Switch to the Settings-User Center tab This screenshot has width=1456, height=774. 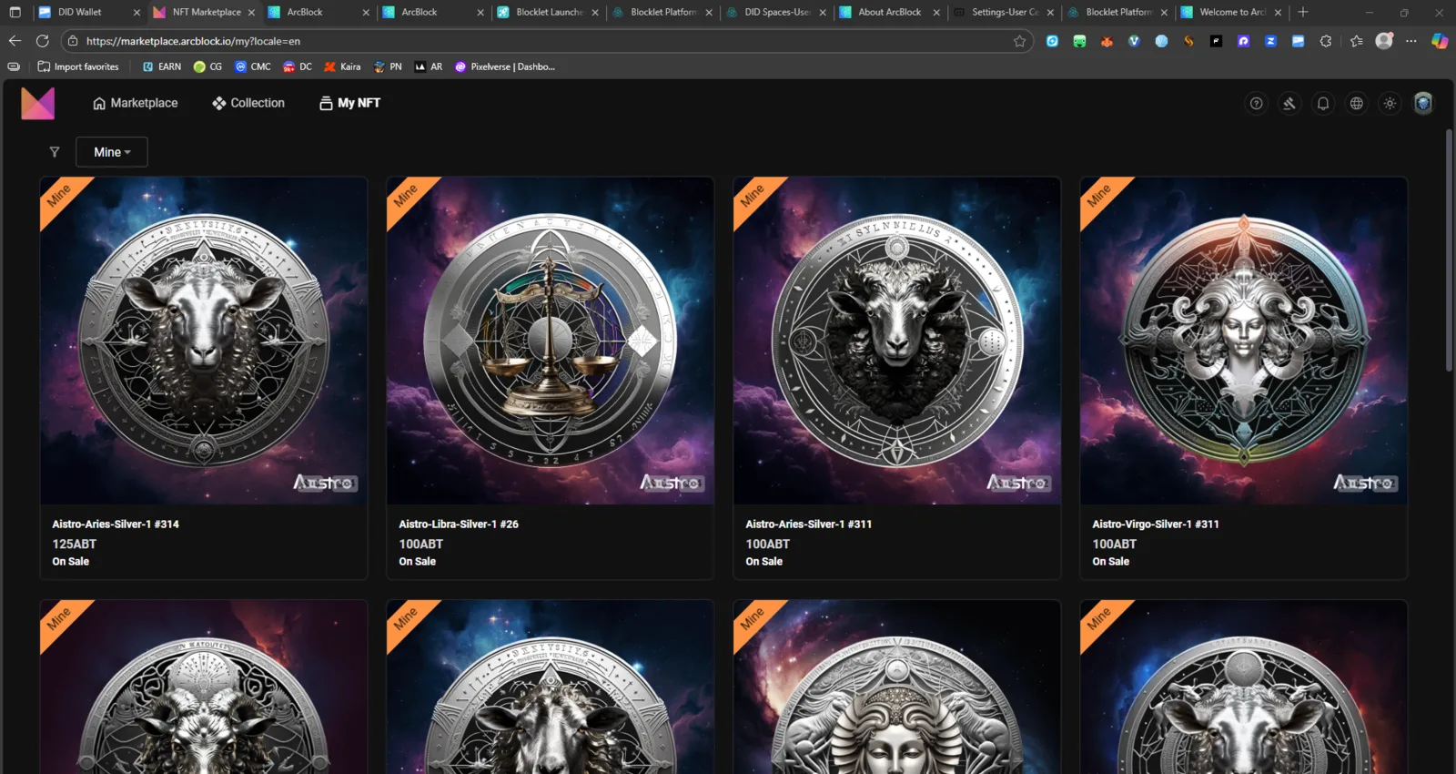click(x=1004, y=12)
